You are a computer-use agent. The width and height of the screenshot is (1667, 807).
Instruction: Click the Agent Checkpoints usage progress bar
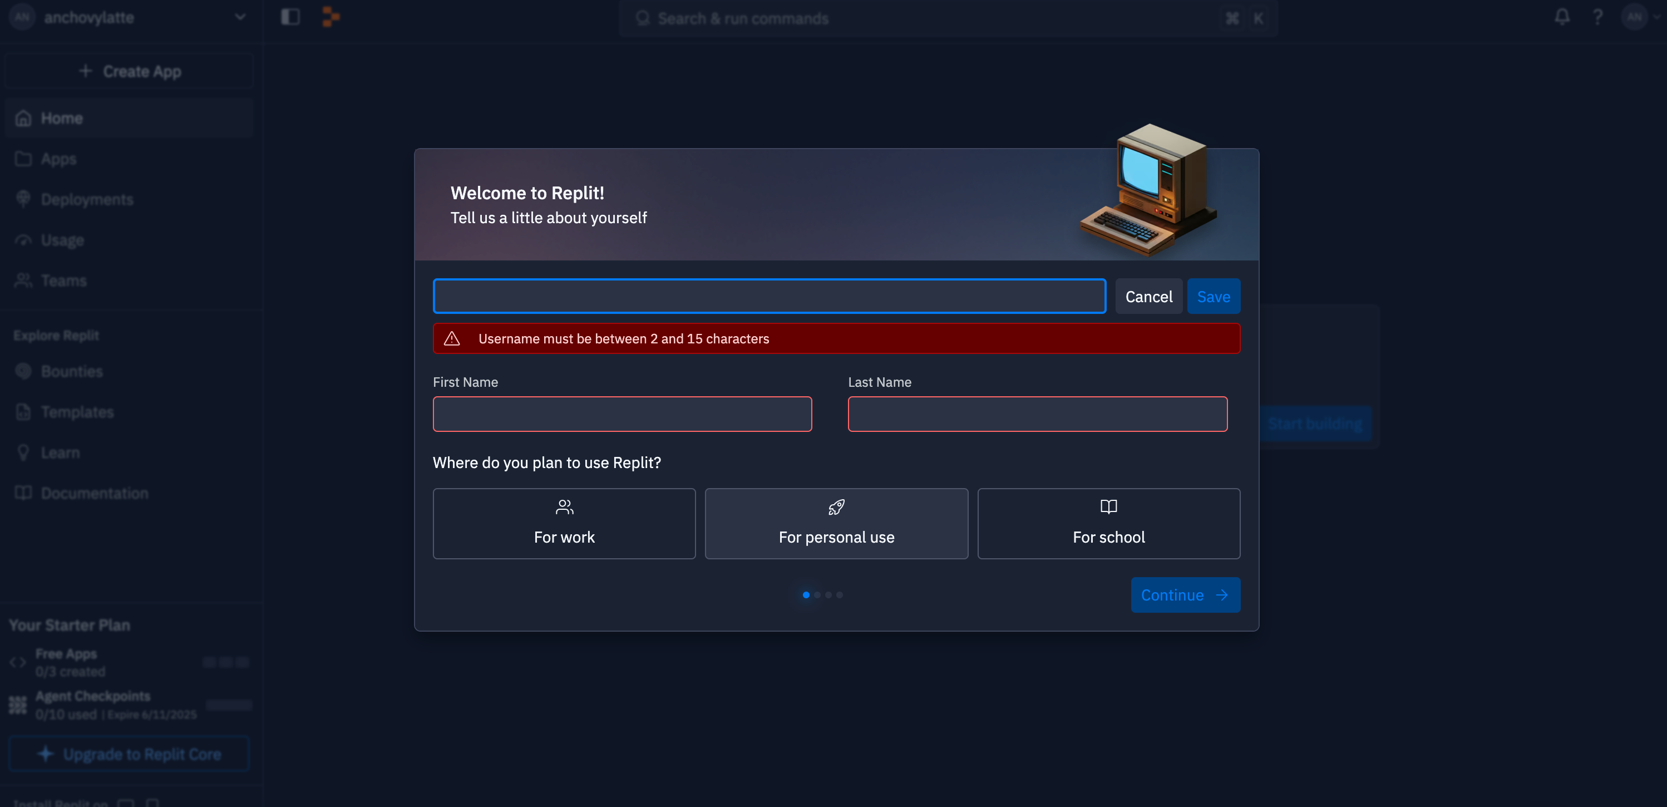pyautogui.click(x=229, y=705)
